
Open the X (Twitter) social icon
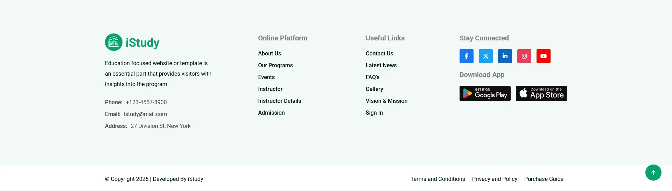(x=485, y=56)
